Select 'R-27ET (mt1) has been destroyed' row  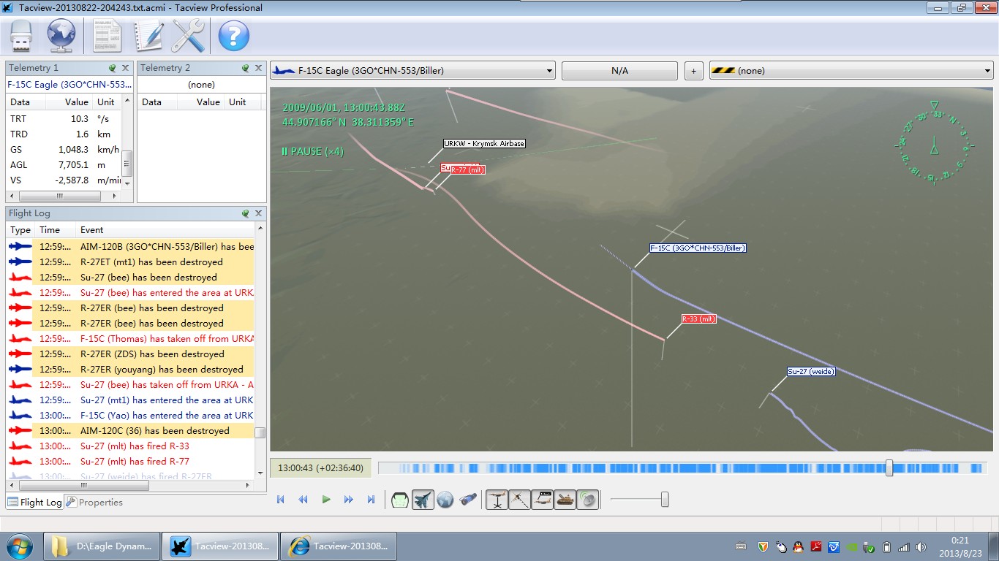pyautogui.click(x=131, y=262)
